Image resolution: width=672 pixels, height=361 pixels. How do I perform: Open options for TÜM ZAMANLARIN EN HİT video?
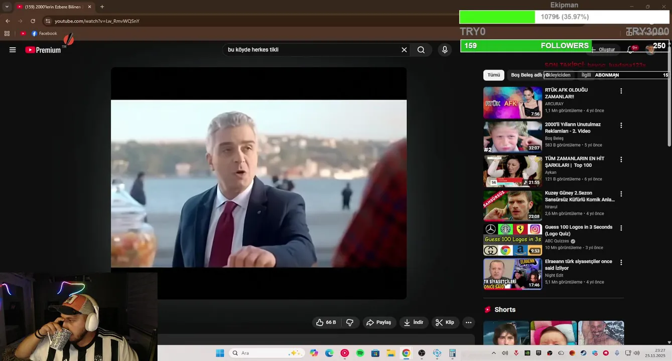(621, 159)
